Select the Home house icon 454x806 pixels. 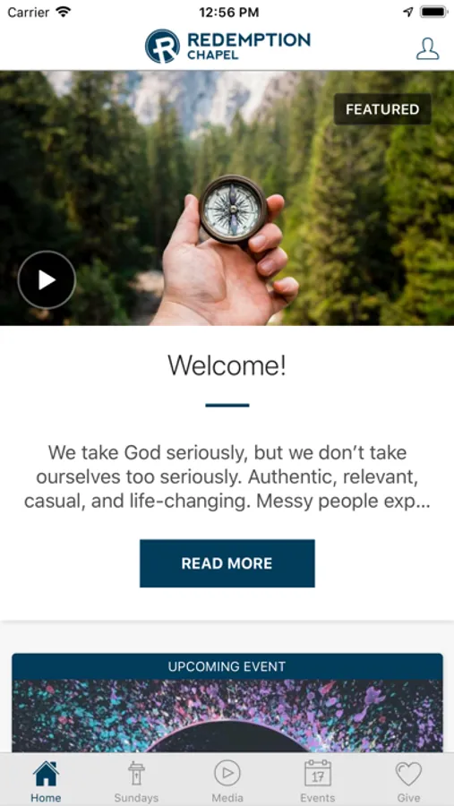[x=46, y=774]
